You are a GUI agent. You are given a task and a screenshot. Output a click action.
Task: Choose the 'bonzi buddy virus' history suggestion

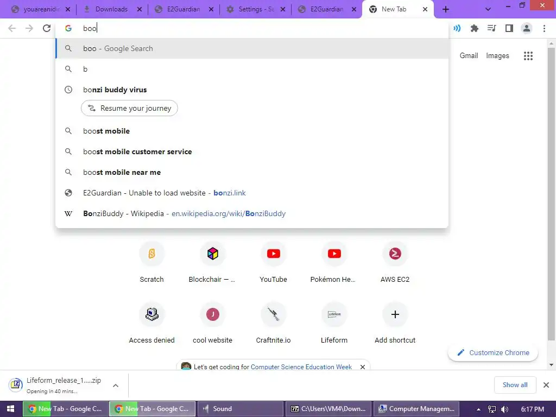click(x=252, y=90)
